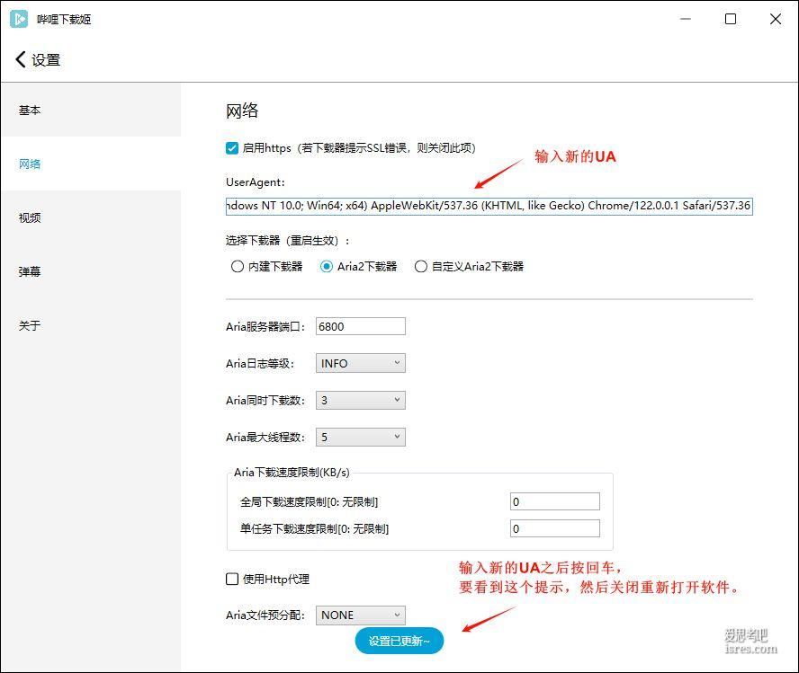Open the 视频 settings tab
The width and height of the screenshot is (799, 673).
point(31,217)
